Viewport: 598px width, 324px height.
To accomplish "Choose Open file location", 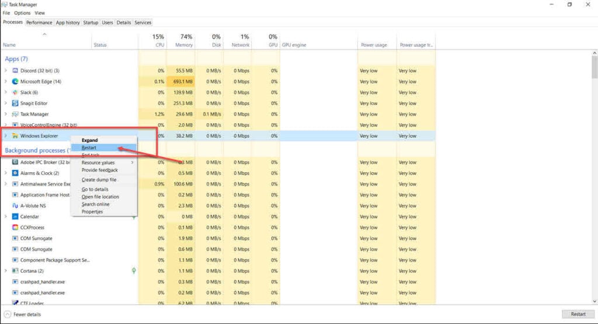I will 104,197.
